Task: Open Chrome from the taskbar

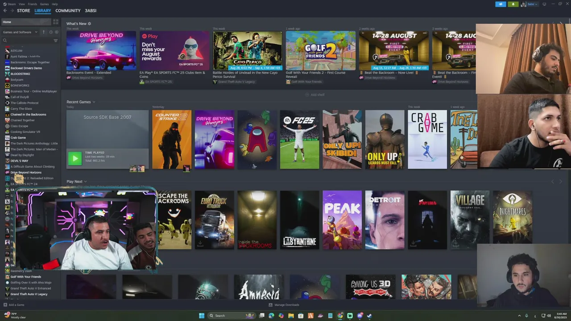Action: tap(340, 316)
